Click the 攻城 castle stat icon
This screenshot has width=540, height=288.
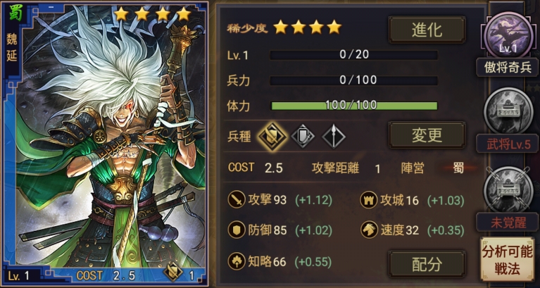click(369, 200)
